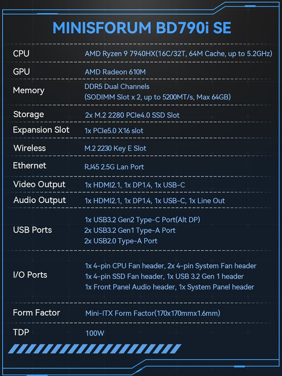The height and width of the screenshot is (376, 282).
Task: Select the Video Output label
Action: [39, 184]
